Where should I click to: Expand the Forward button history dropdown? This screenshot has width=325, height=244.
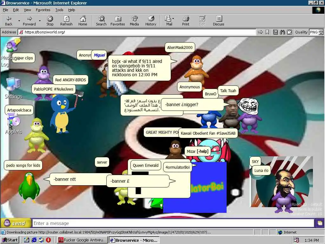(x=40, y=21)
